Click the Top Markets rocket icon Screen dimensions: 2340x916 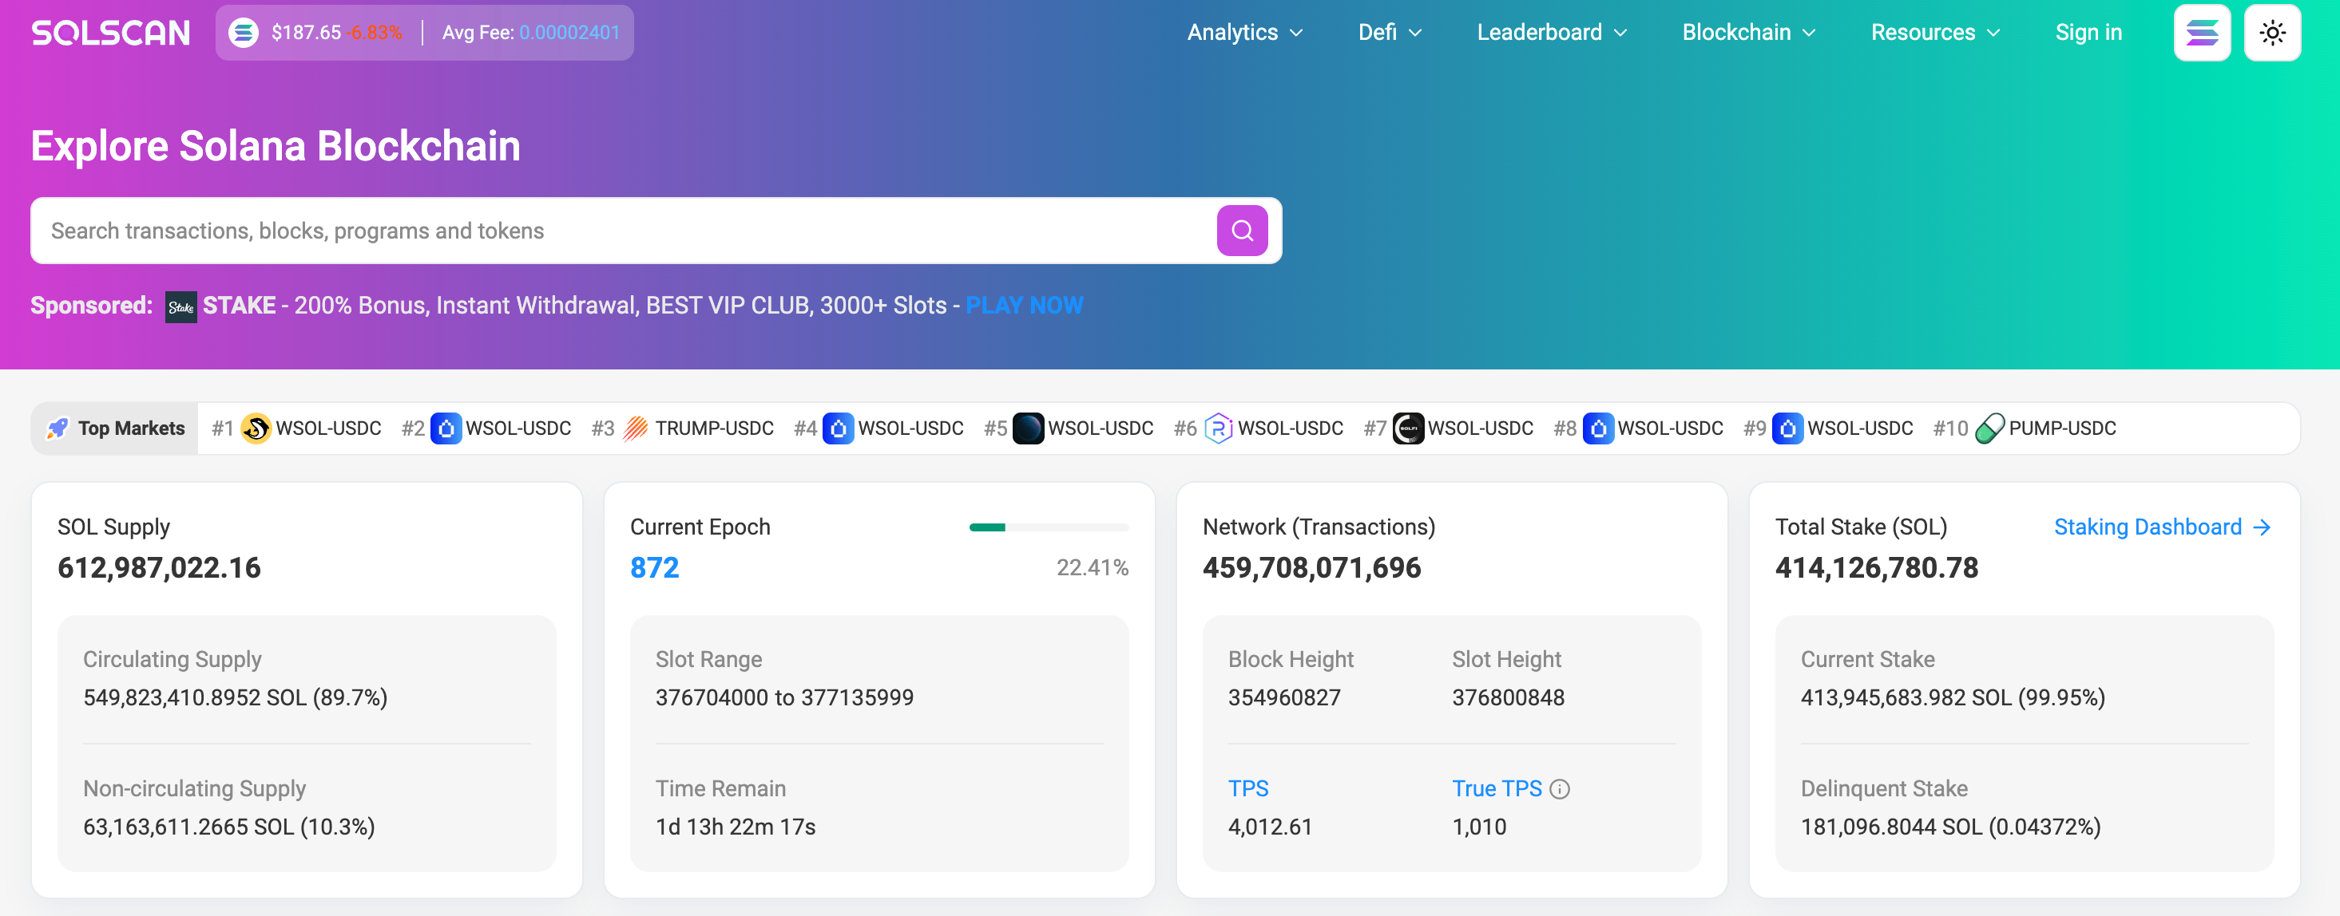(58, 428)
